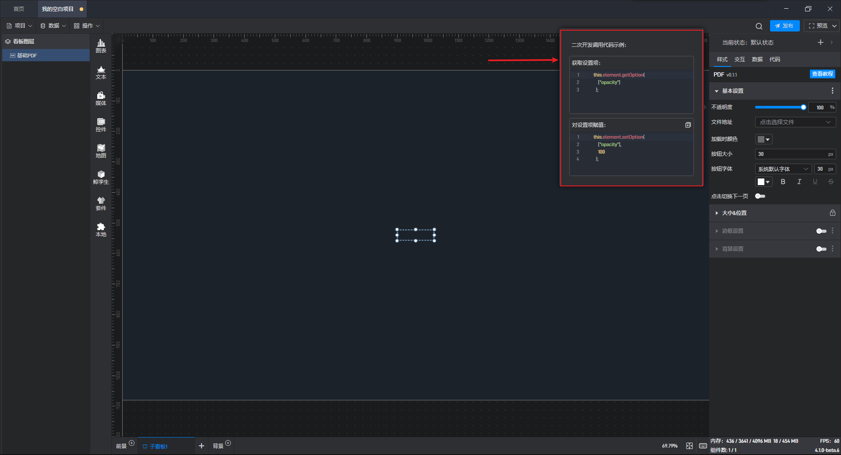This screenshot has width=841, height=455.
Task: Apply bold to the button font
Action: pos(783,182)
